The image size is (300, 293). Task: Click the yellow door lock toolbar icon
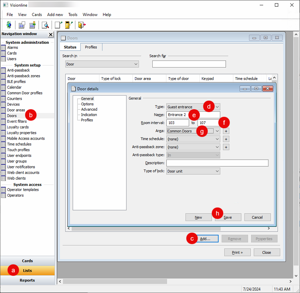click(x=69, y=25)
